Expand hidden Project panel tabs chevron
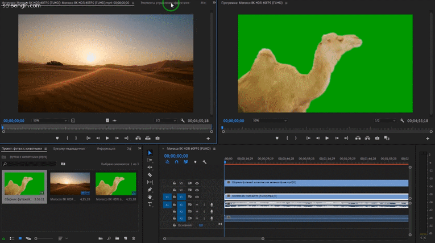The height and width of the screenshot is (243, 435). (x=139, y=149)
